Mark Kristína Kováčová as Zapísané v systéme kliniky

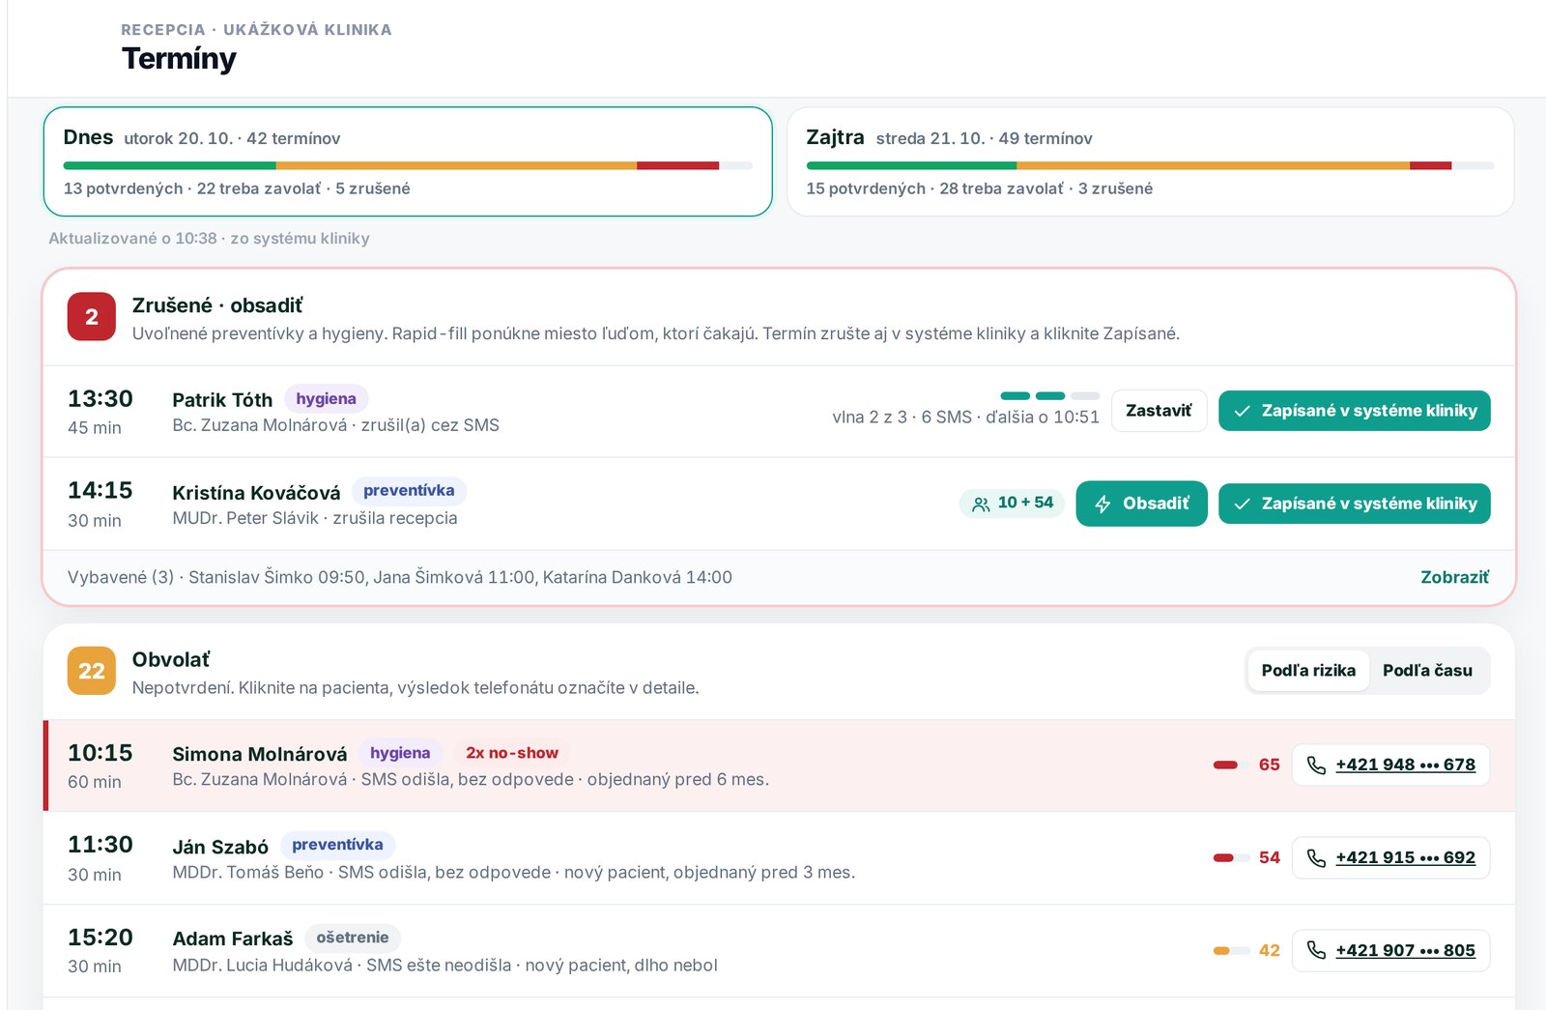tap(1354, 504)
